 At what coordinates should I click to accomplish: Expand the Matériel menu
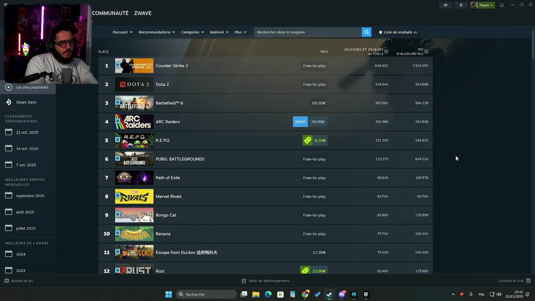pos(219,32)
